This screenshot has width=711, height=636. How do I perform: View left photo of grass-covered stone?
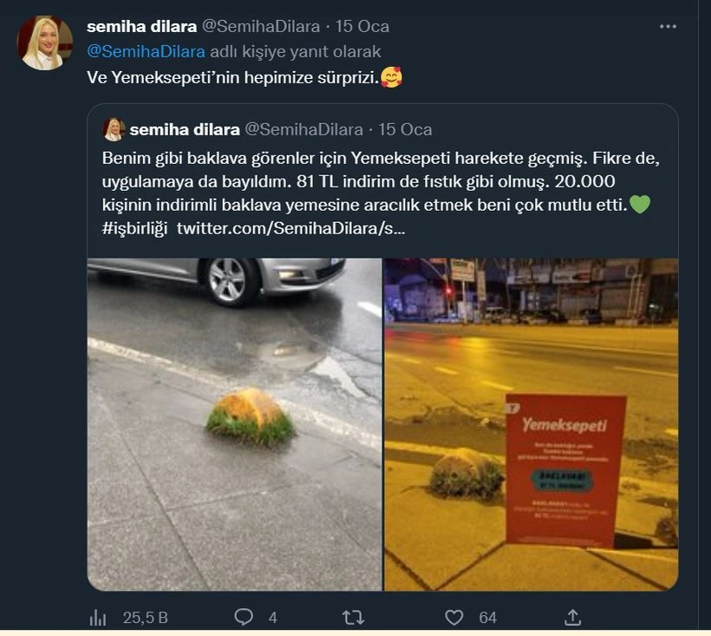(x=234, y=424)
